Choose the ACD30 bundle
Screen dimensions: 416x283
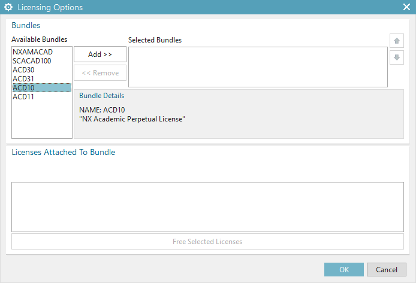(x=23, y=70)
